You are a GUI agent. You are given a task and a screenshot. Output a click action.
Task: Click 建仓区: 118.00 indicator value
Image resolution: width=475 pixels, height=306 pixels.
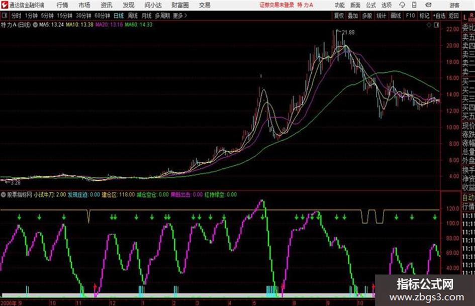[118, 194]
